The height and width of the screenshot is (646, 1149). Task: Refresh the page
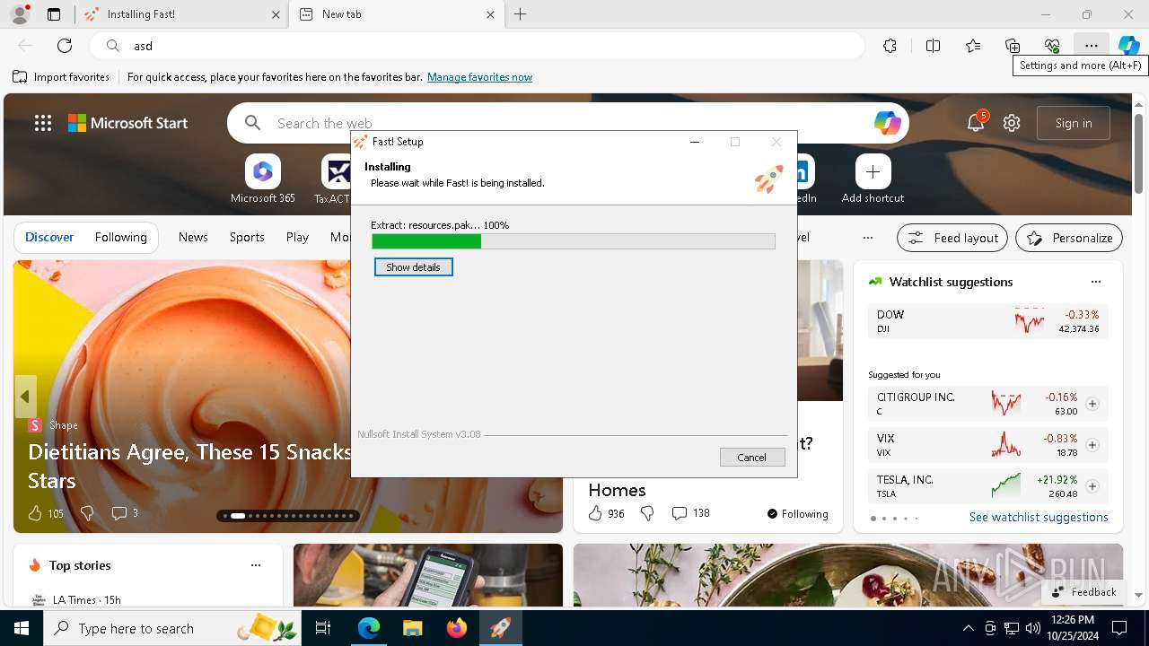click(65, 46)
